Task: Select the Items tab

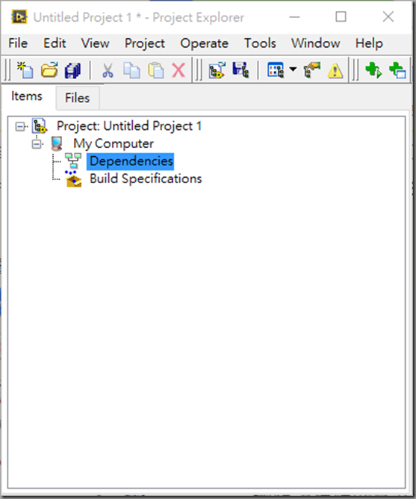Action: click(27, 96)
